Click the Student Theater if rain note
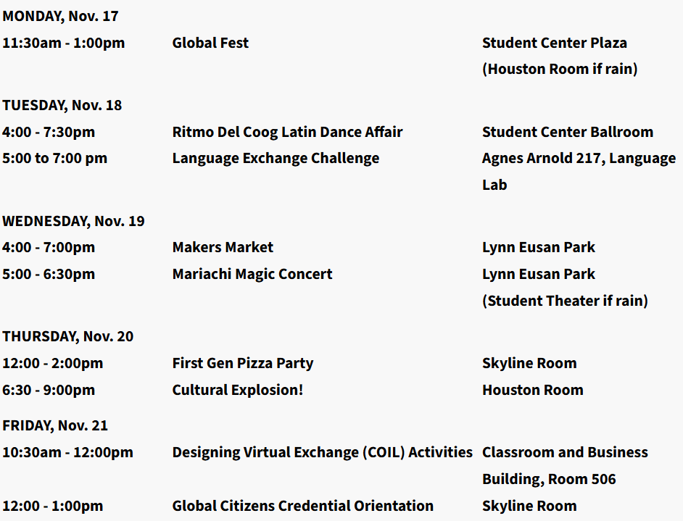Screen dimensions: 683x521 (x=565, y=300)
